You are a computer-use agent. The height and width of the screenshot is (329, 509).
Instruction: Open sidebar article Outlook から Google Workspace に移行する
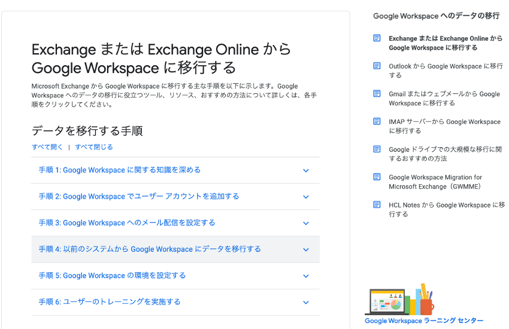coord(446,71)
